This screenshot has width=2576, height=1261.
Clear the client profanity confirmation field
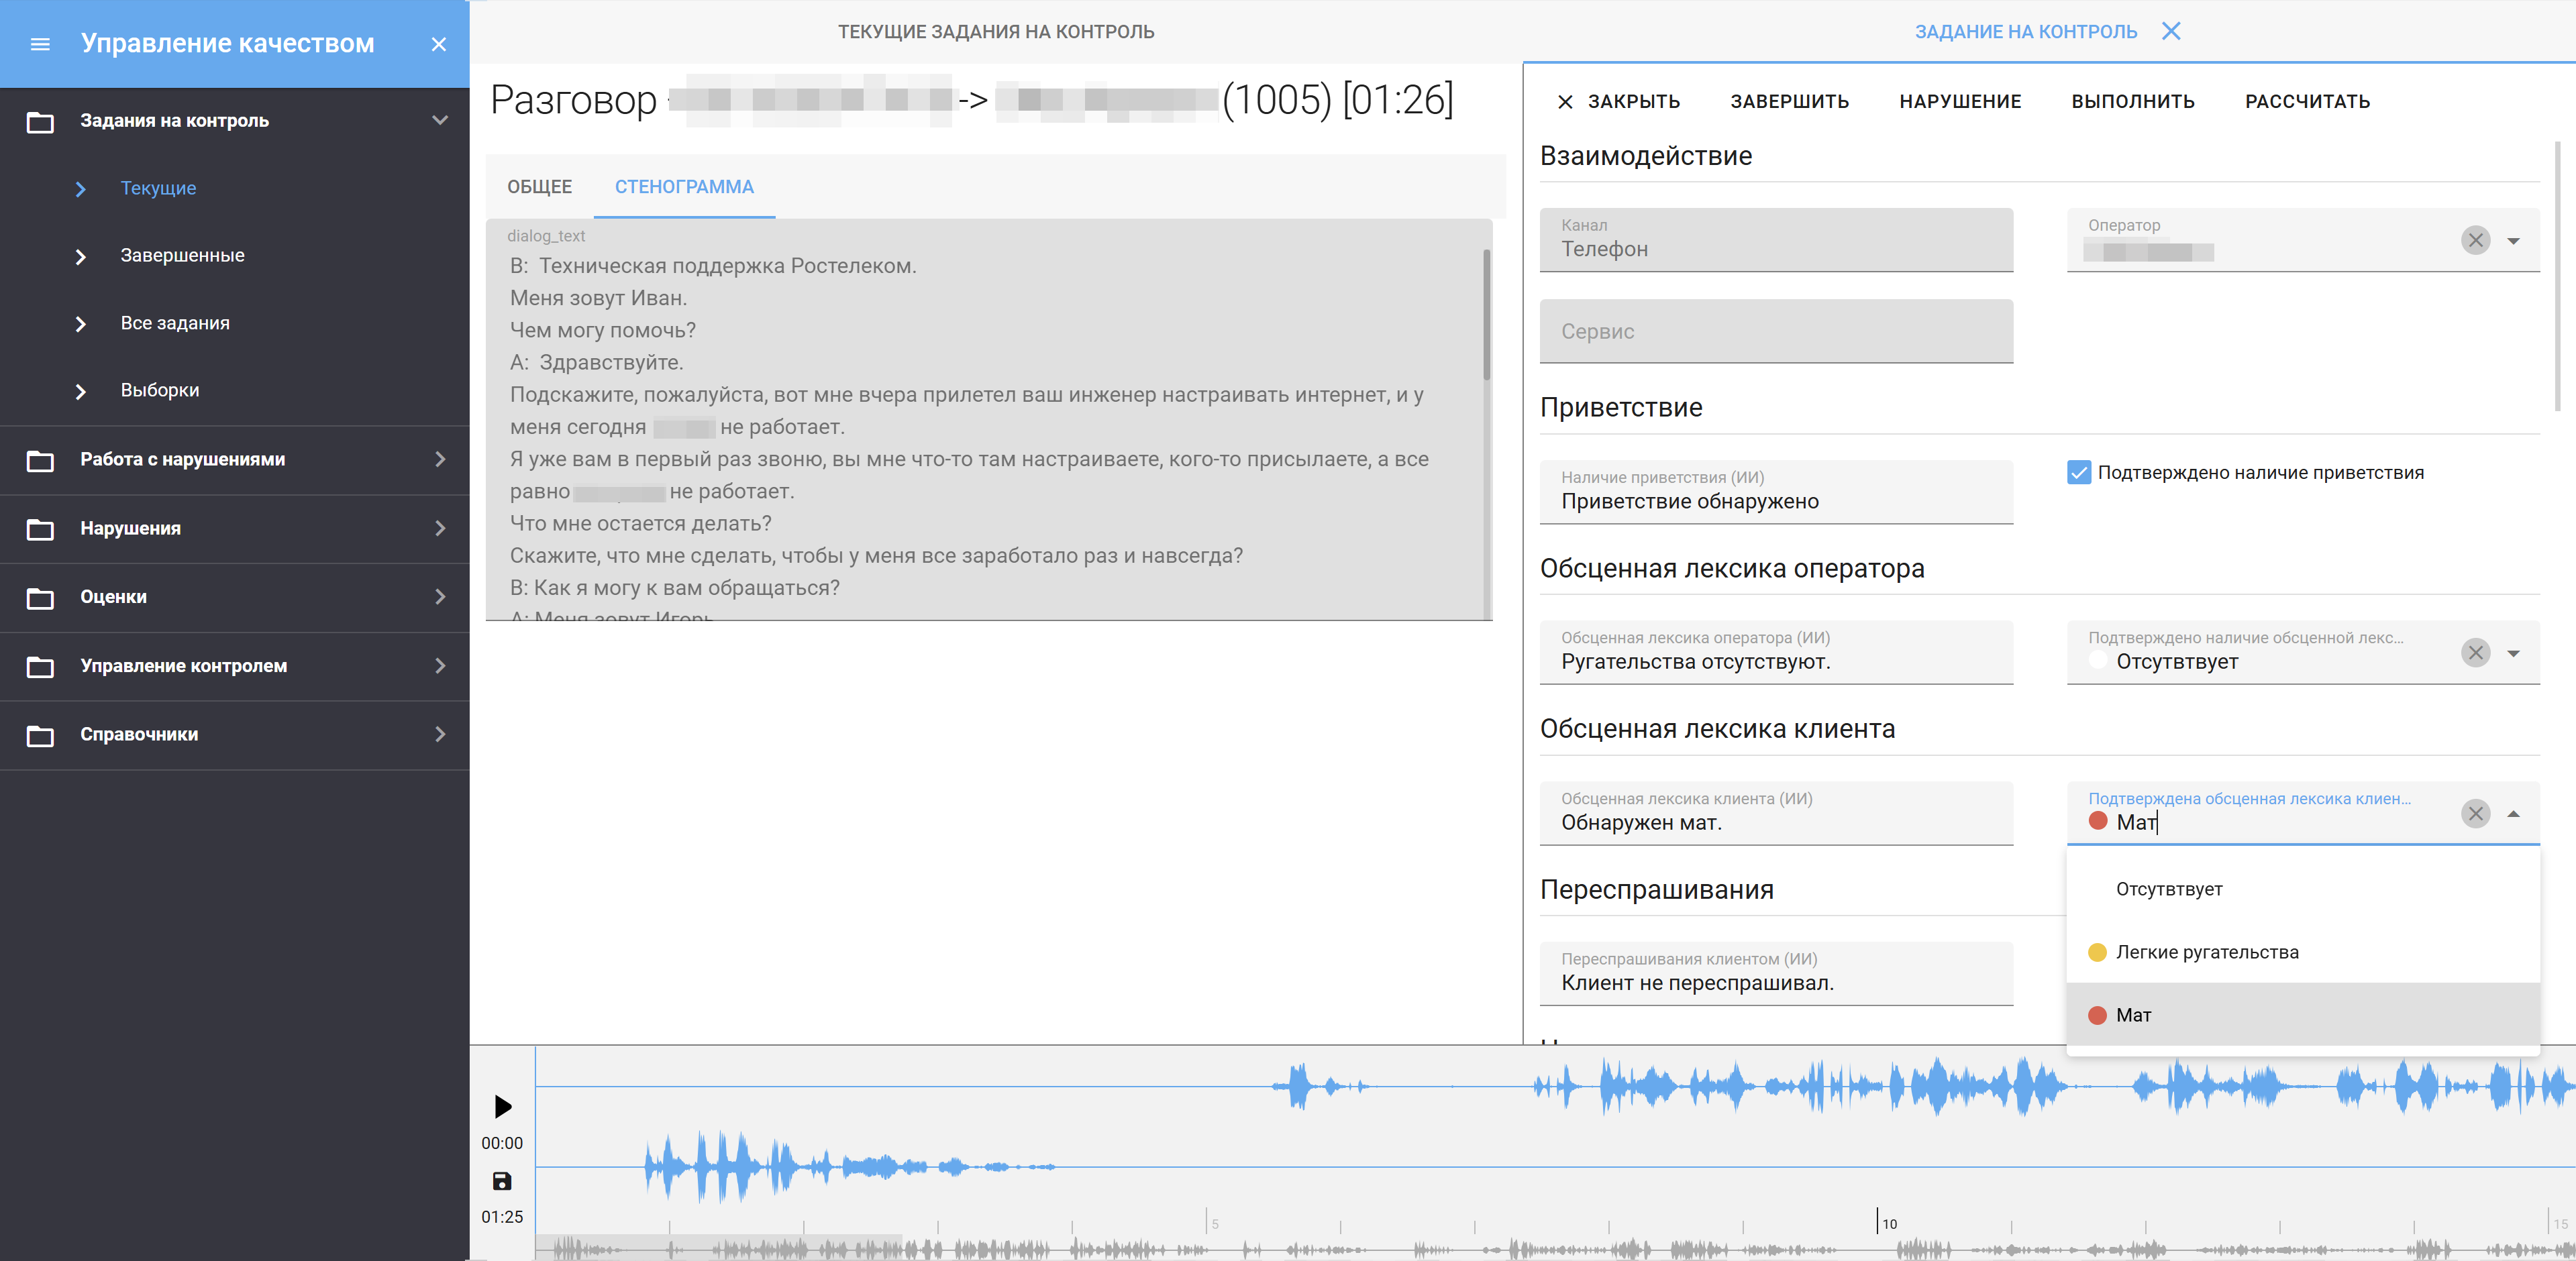(x=2475, y=813)
